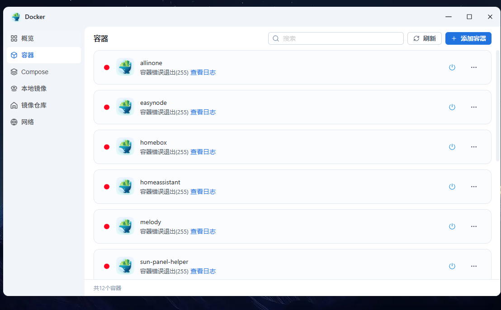501x310 pixels.
Task: View logs 查看日志 for melody
Action: click(x=203, y=231)
